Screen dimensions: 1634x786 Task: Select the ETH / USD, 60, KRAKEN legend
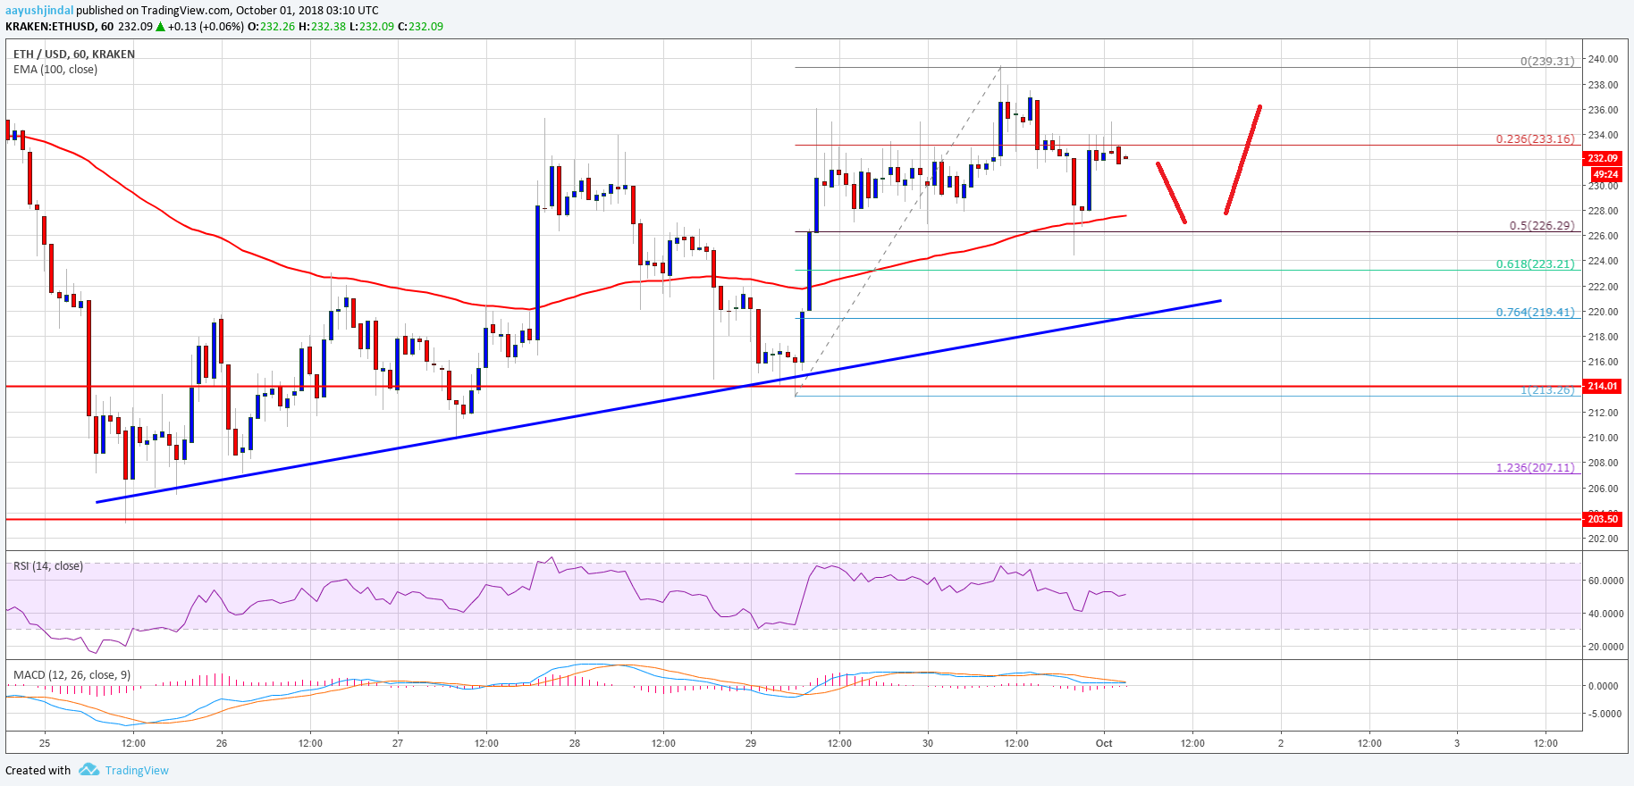click(x=74, y=54)
